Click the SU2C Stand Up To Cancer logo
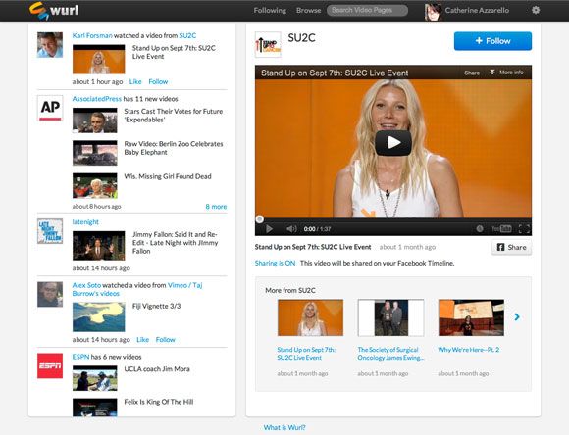Viewport: 569px width, 435px height. pos(268,45)
